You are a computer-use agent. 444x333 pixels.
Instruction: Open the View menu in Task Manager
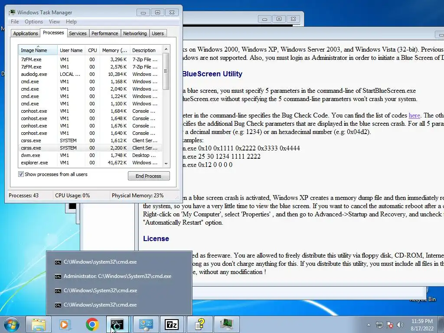click(x=54, y=22)
